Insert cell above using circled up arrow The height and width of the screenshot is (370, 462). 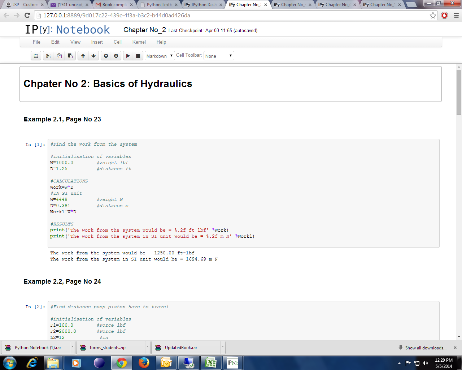106,56
